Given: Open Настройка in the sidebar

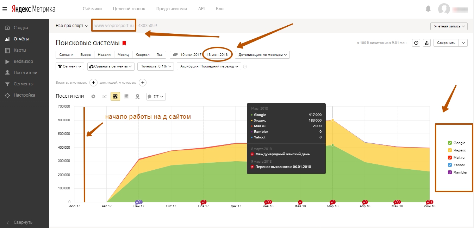Looking at the screenshot, I should pyautogui.click(x=24, y=95).
